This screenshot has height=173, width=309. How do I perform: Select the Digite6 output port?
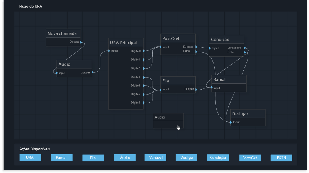coord(144,103)
